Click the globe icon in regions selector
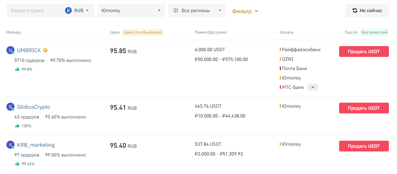This screenshot has height=174, width=397. coord(176,11)
